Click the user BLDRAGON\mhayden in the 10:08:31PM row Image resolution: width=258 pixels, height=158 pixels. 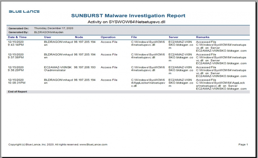click(x=58, y=81)
